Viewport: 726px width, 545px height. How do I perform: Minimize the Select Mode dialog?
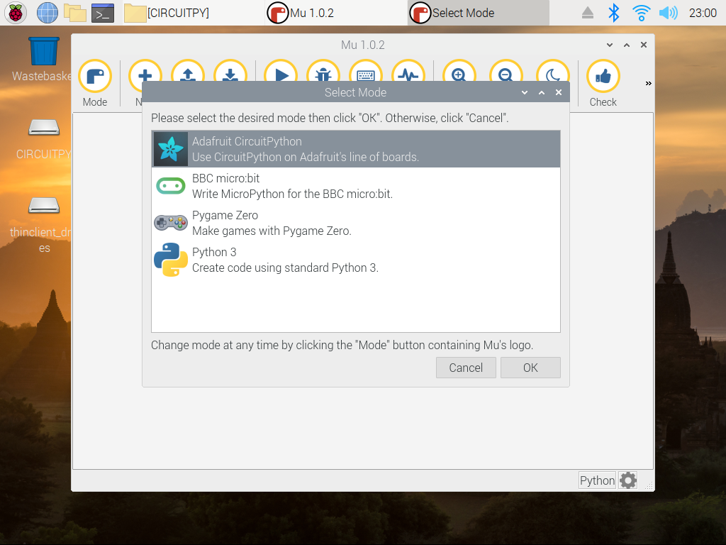[x=524, y=92]
